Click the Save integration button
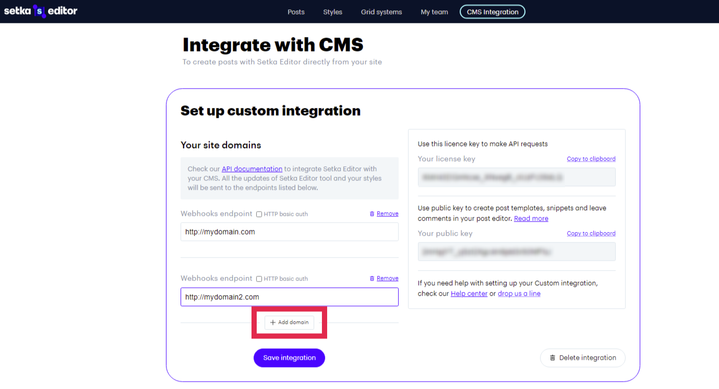 [289, 358]
